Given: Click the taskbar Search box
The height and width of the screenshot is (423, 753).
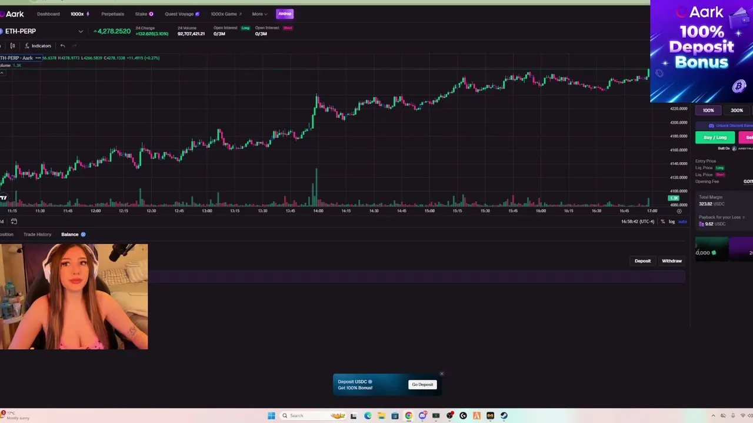Looking at the screenshot, I should tap(313, 416).
